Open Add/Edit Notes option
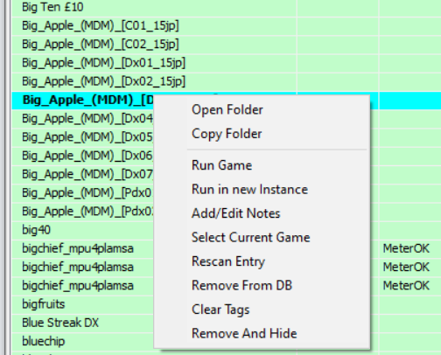The height and width of the screenshot is (355, 441). [235, 213]
